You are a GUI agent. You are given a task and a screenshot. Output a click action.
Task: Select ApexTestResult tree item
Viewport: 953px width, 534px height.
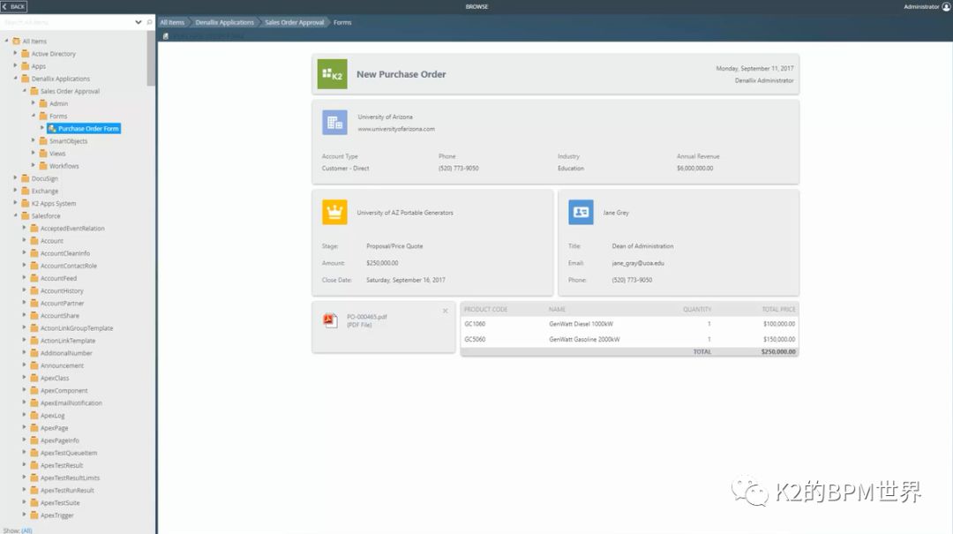pyautogui.click(x=62, y=465)
